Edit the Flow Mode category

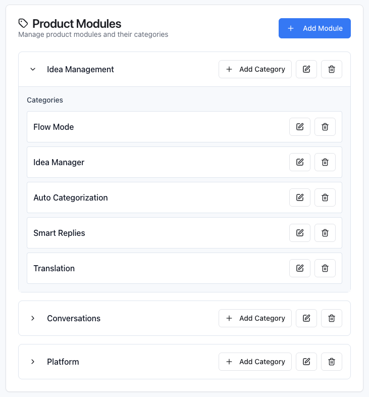(300, 127)
